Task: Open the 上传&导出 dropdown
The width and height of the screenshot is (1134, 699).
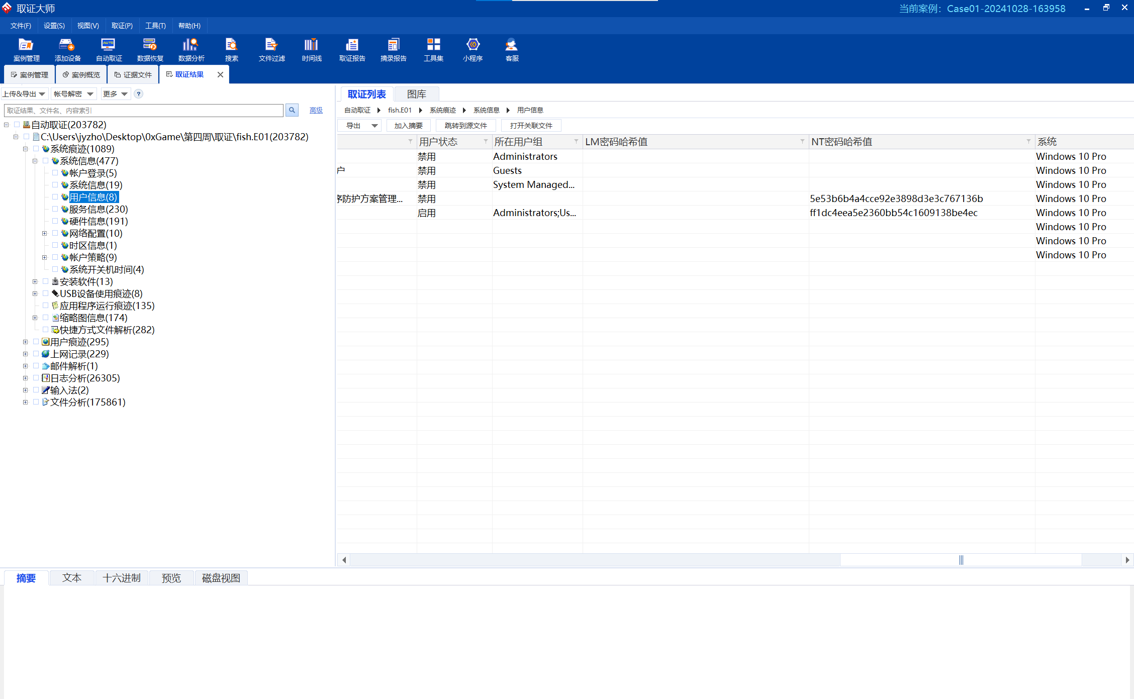Action: (24, 94)
